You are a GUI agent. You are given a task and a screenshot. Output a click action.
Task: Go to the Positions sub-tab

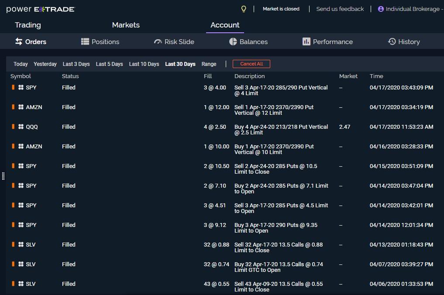point(100,41)
